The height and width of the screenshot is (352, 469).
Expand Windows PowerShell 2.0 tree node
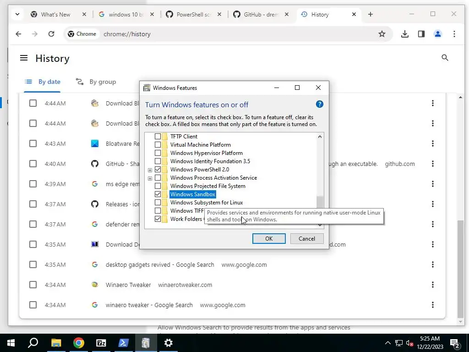pyautogui.click(x=150, y=170)
